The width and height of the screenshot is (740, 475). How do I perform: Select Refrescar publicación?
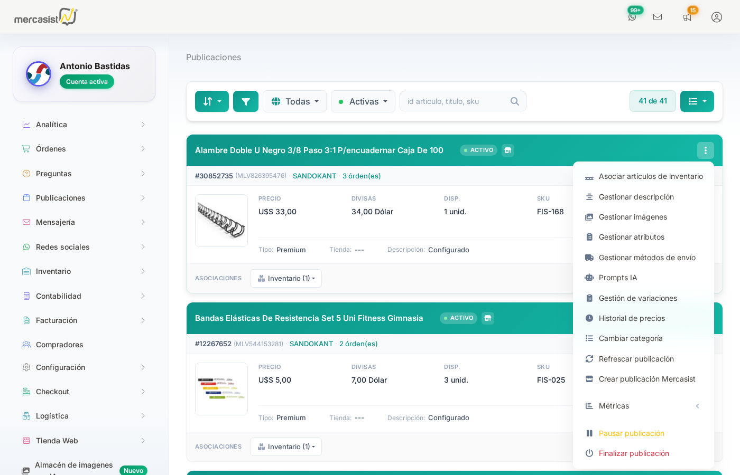643,359
